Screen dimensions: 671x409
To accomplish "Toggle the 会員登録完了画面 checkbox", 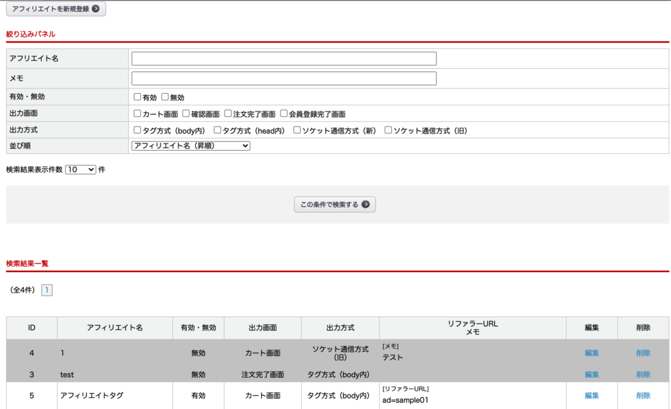I will (x=284, y=113).
